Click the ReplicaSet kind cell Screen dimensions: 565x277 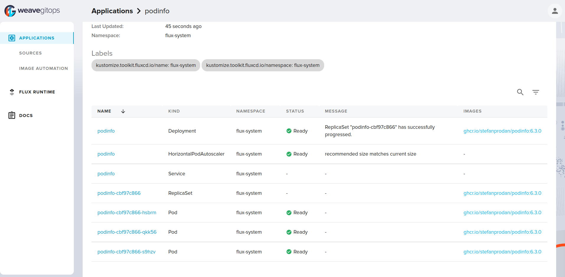[x=180, y=193]
